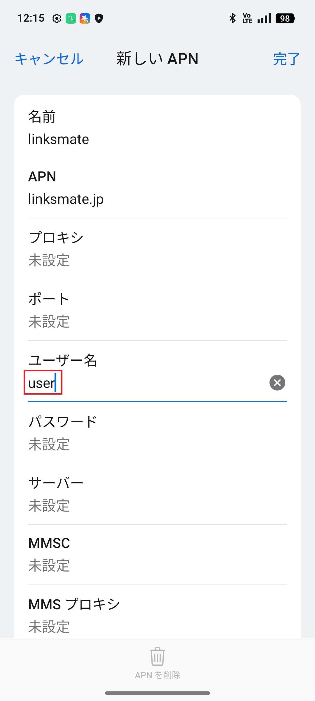Screen dimensions: 315x701
Task: Tap the Bluetooth icon in the status bar
Action: point(232,18)
